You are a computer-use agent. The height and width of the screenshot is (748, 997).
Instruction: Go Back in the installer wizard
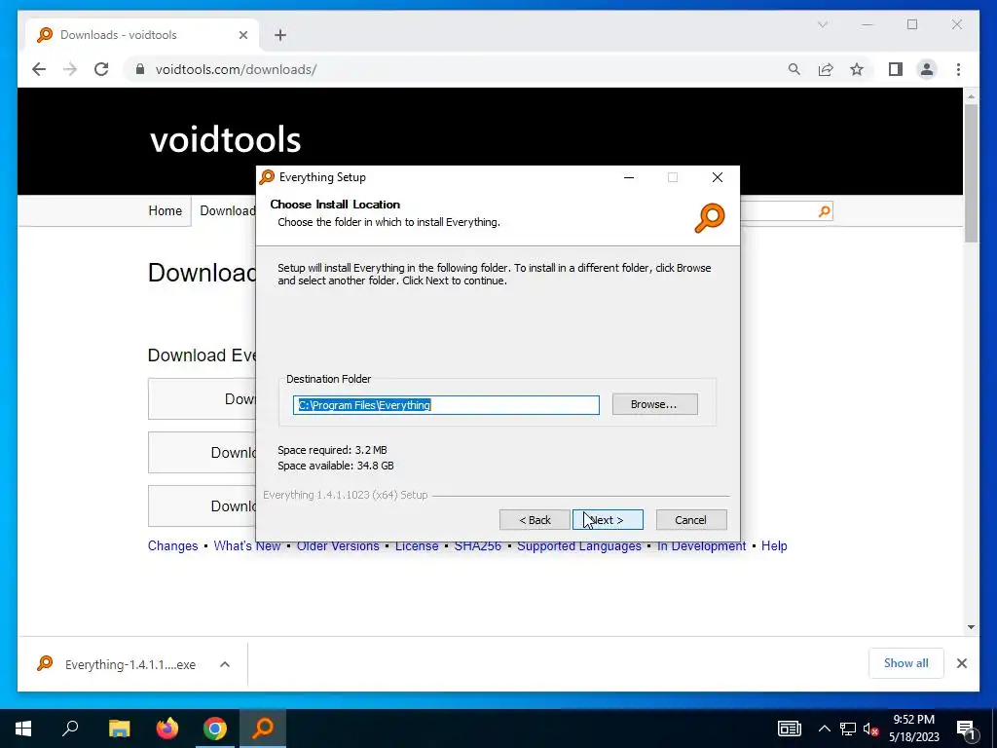(x=535, y=520)
